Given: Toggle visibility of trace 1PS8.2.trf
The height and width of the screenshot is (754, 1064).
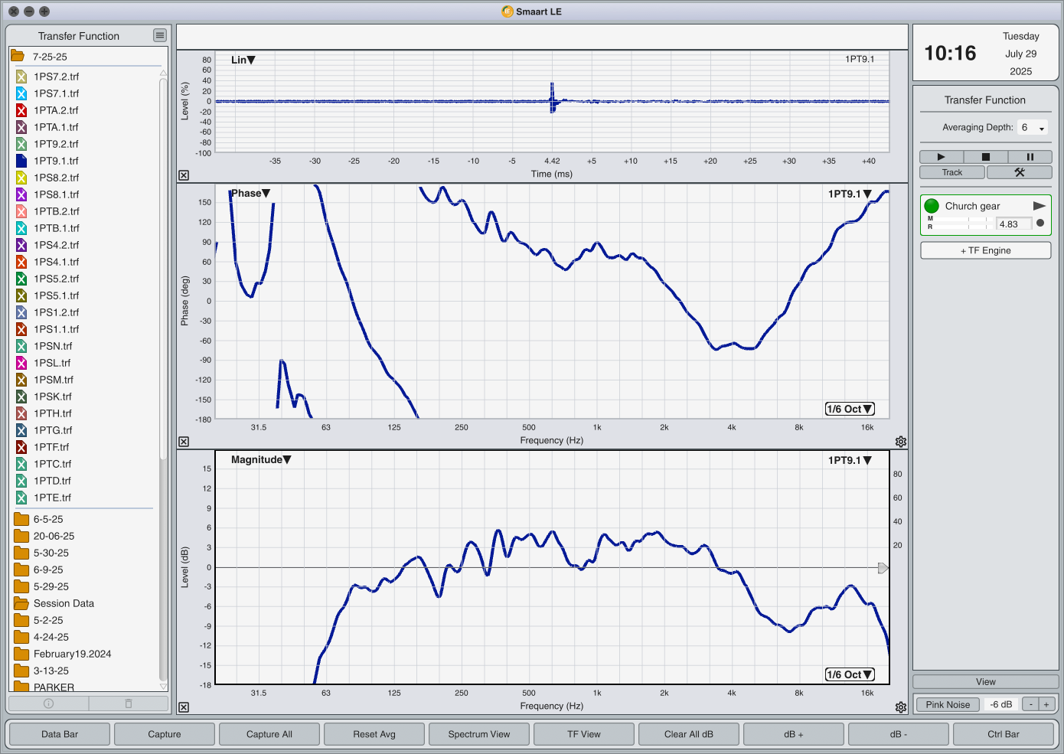Looking at the screenshot, I should tap(21, 178).
